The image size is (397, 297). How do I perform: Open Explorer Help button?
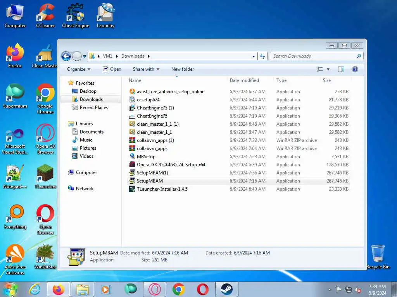coord(355,69)
